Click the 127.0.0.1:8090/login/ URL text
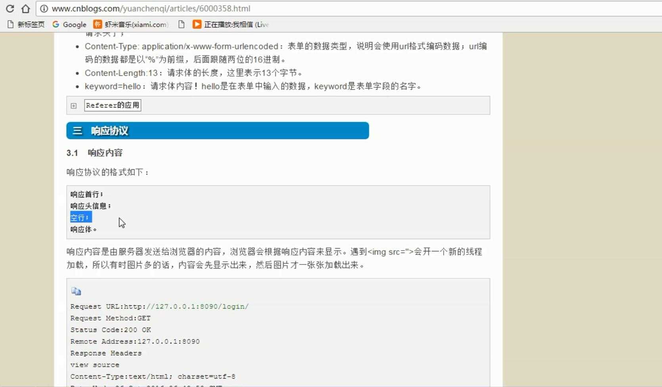This screenshot has height=387, width=662. coord(197,306)
